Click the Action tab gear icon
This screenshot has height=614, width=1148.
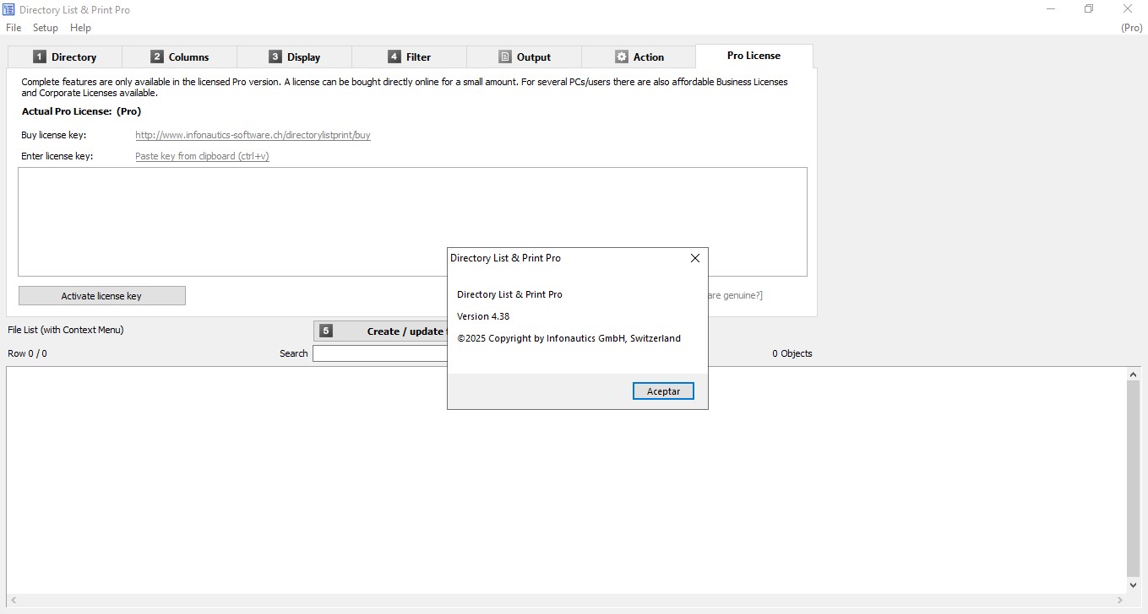click(622, 57)
